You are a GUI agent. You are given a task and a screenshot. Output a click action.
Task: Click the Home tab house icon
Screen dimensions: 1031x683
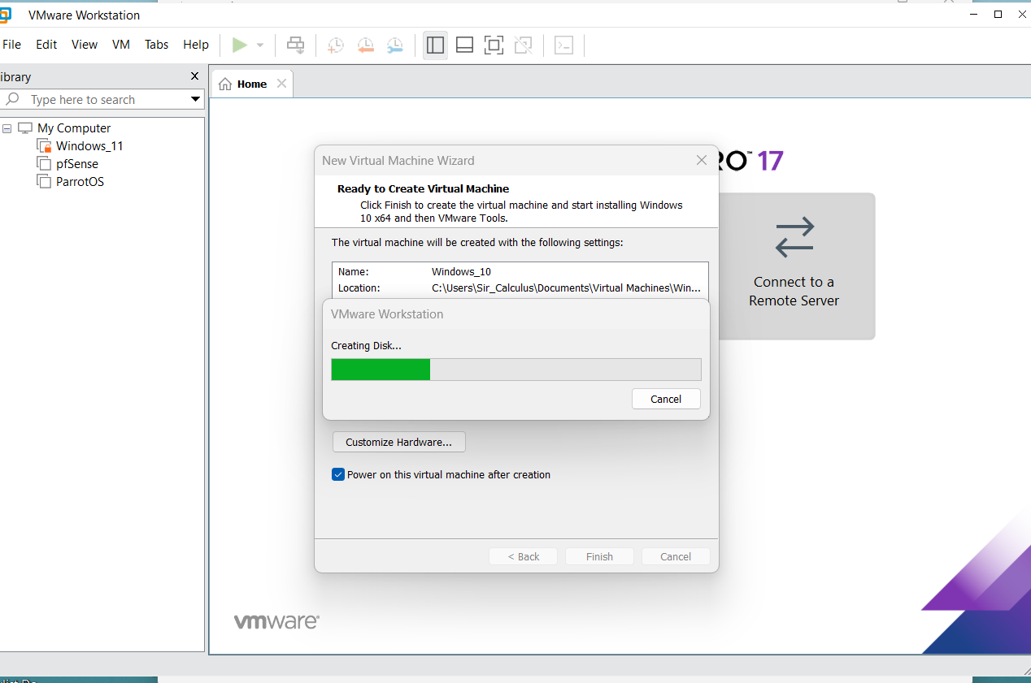coord(225,84)
